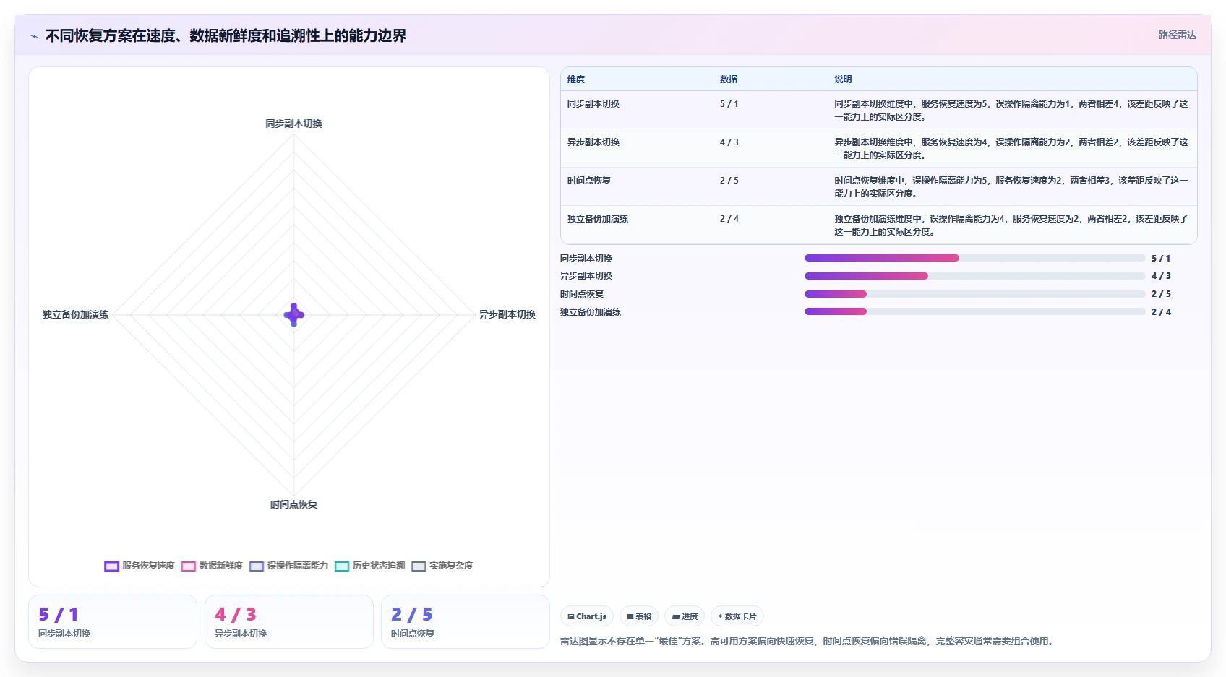Click the 进度 chip
The width and height of the screenshot is (1226, 677).
[x=685, y=616]
